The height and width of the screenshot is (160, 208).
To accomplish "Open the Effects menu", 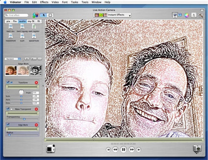I will [44, 2].
